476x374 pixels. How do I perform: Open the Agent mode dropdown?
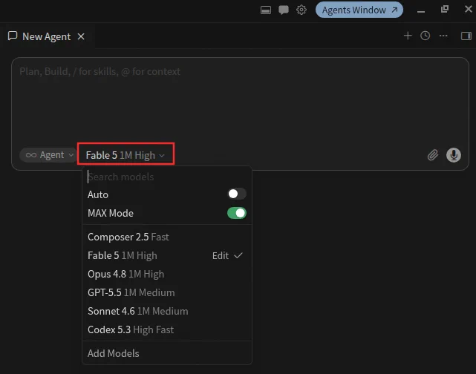tap(48, 155)
